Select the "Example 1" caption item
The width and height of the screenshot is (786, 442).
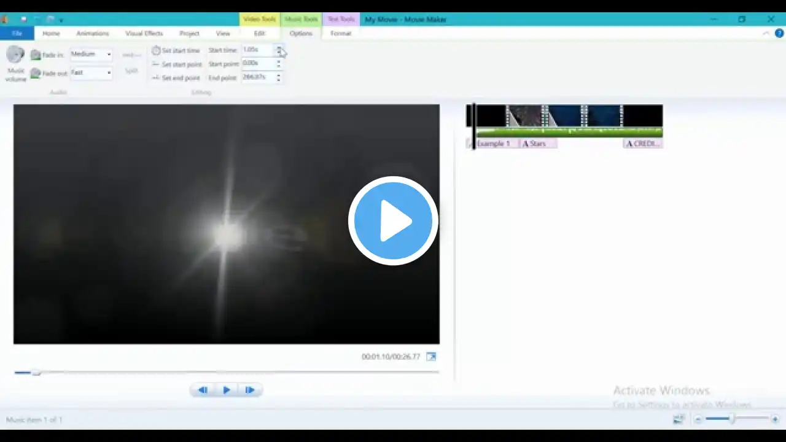[493, 144]
